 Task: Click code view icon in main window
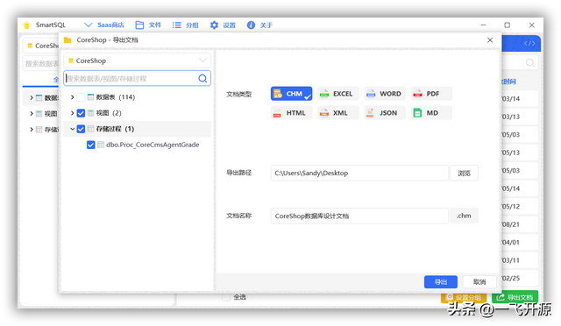tap(529, 43)
